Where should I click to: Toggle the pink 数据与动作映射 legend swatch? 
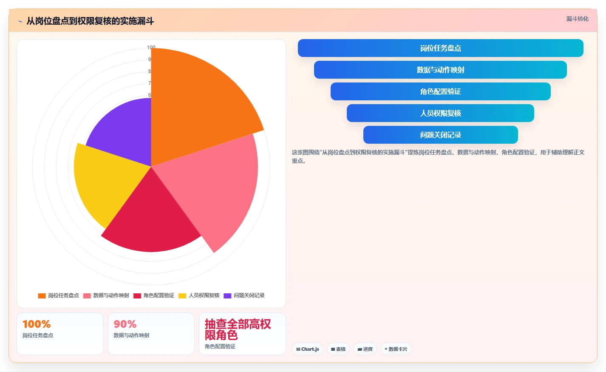[87, 295]
